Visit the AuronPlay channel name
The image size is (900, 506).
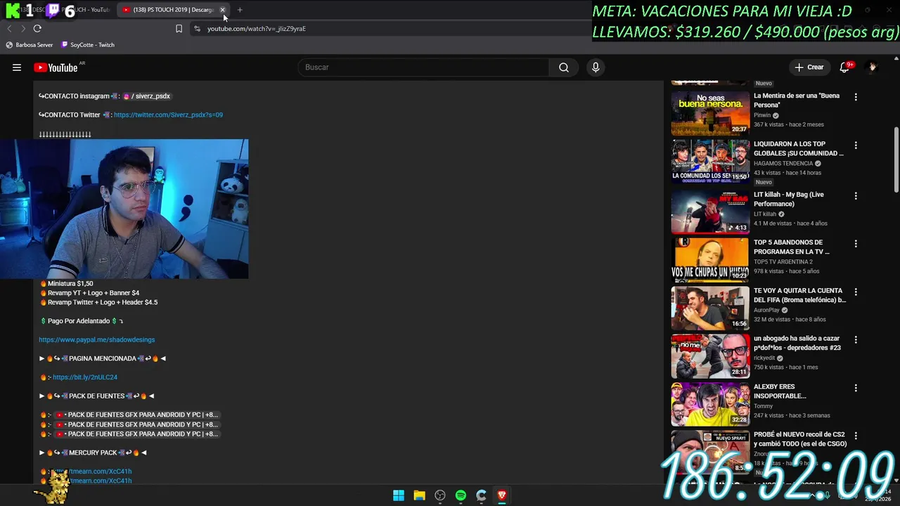coord(766,310)
